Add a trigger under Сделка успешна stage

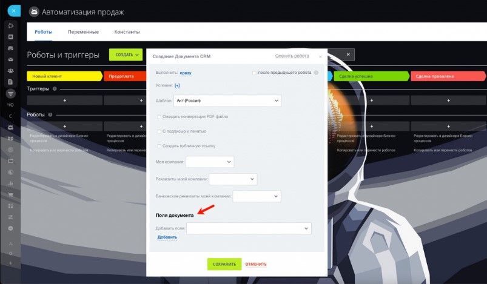pos(371,101)
